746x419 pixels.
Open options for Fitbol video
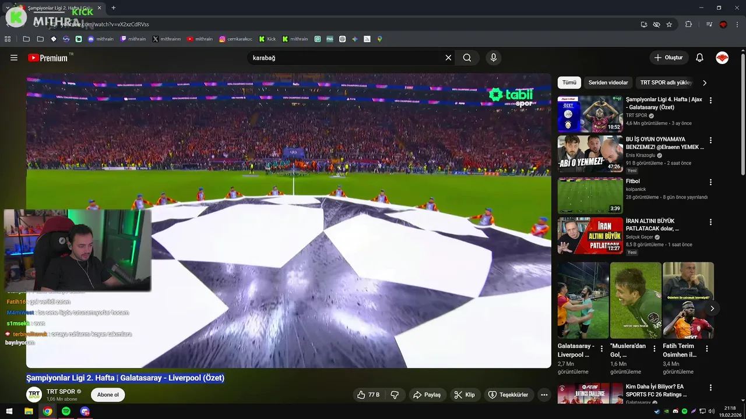coord(710,182)
